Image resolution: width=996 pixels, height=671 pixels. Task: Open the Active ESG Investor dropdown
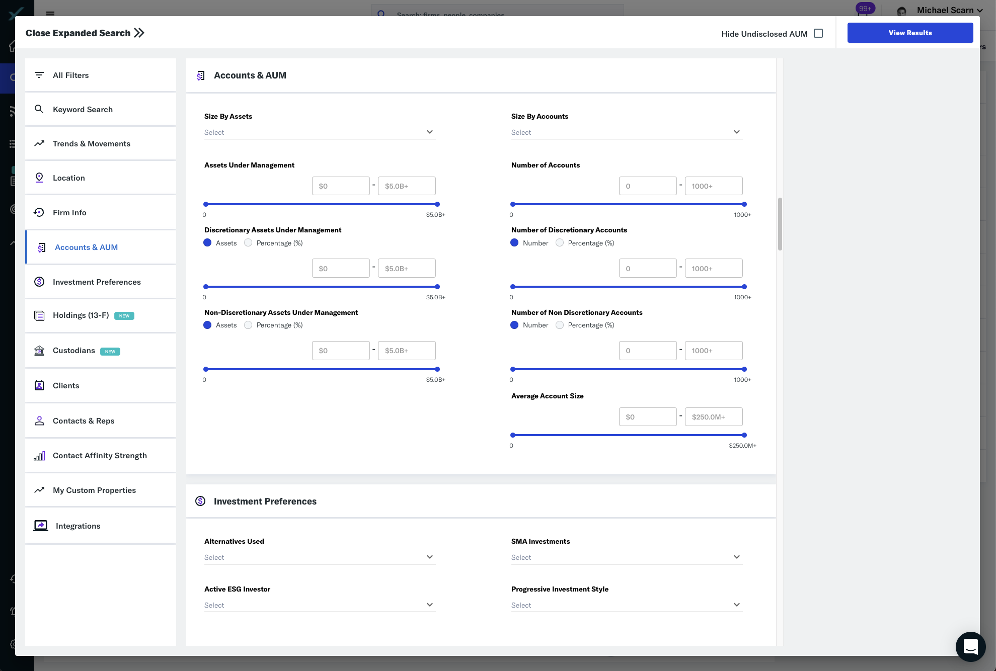pyautogui.click(x=320, y=605)
